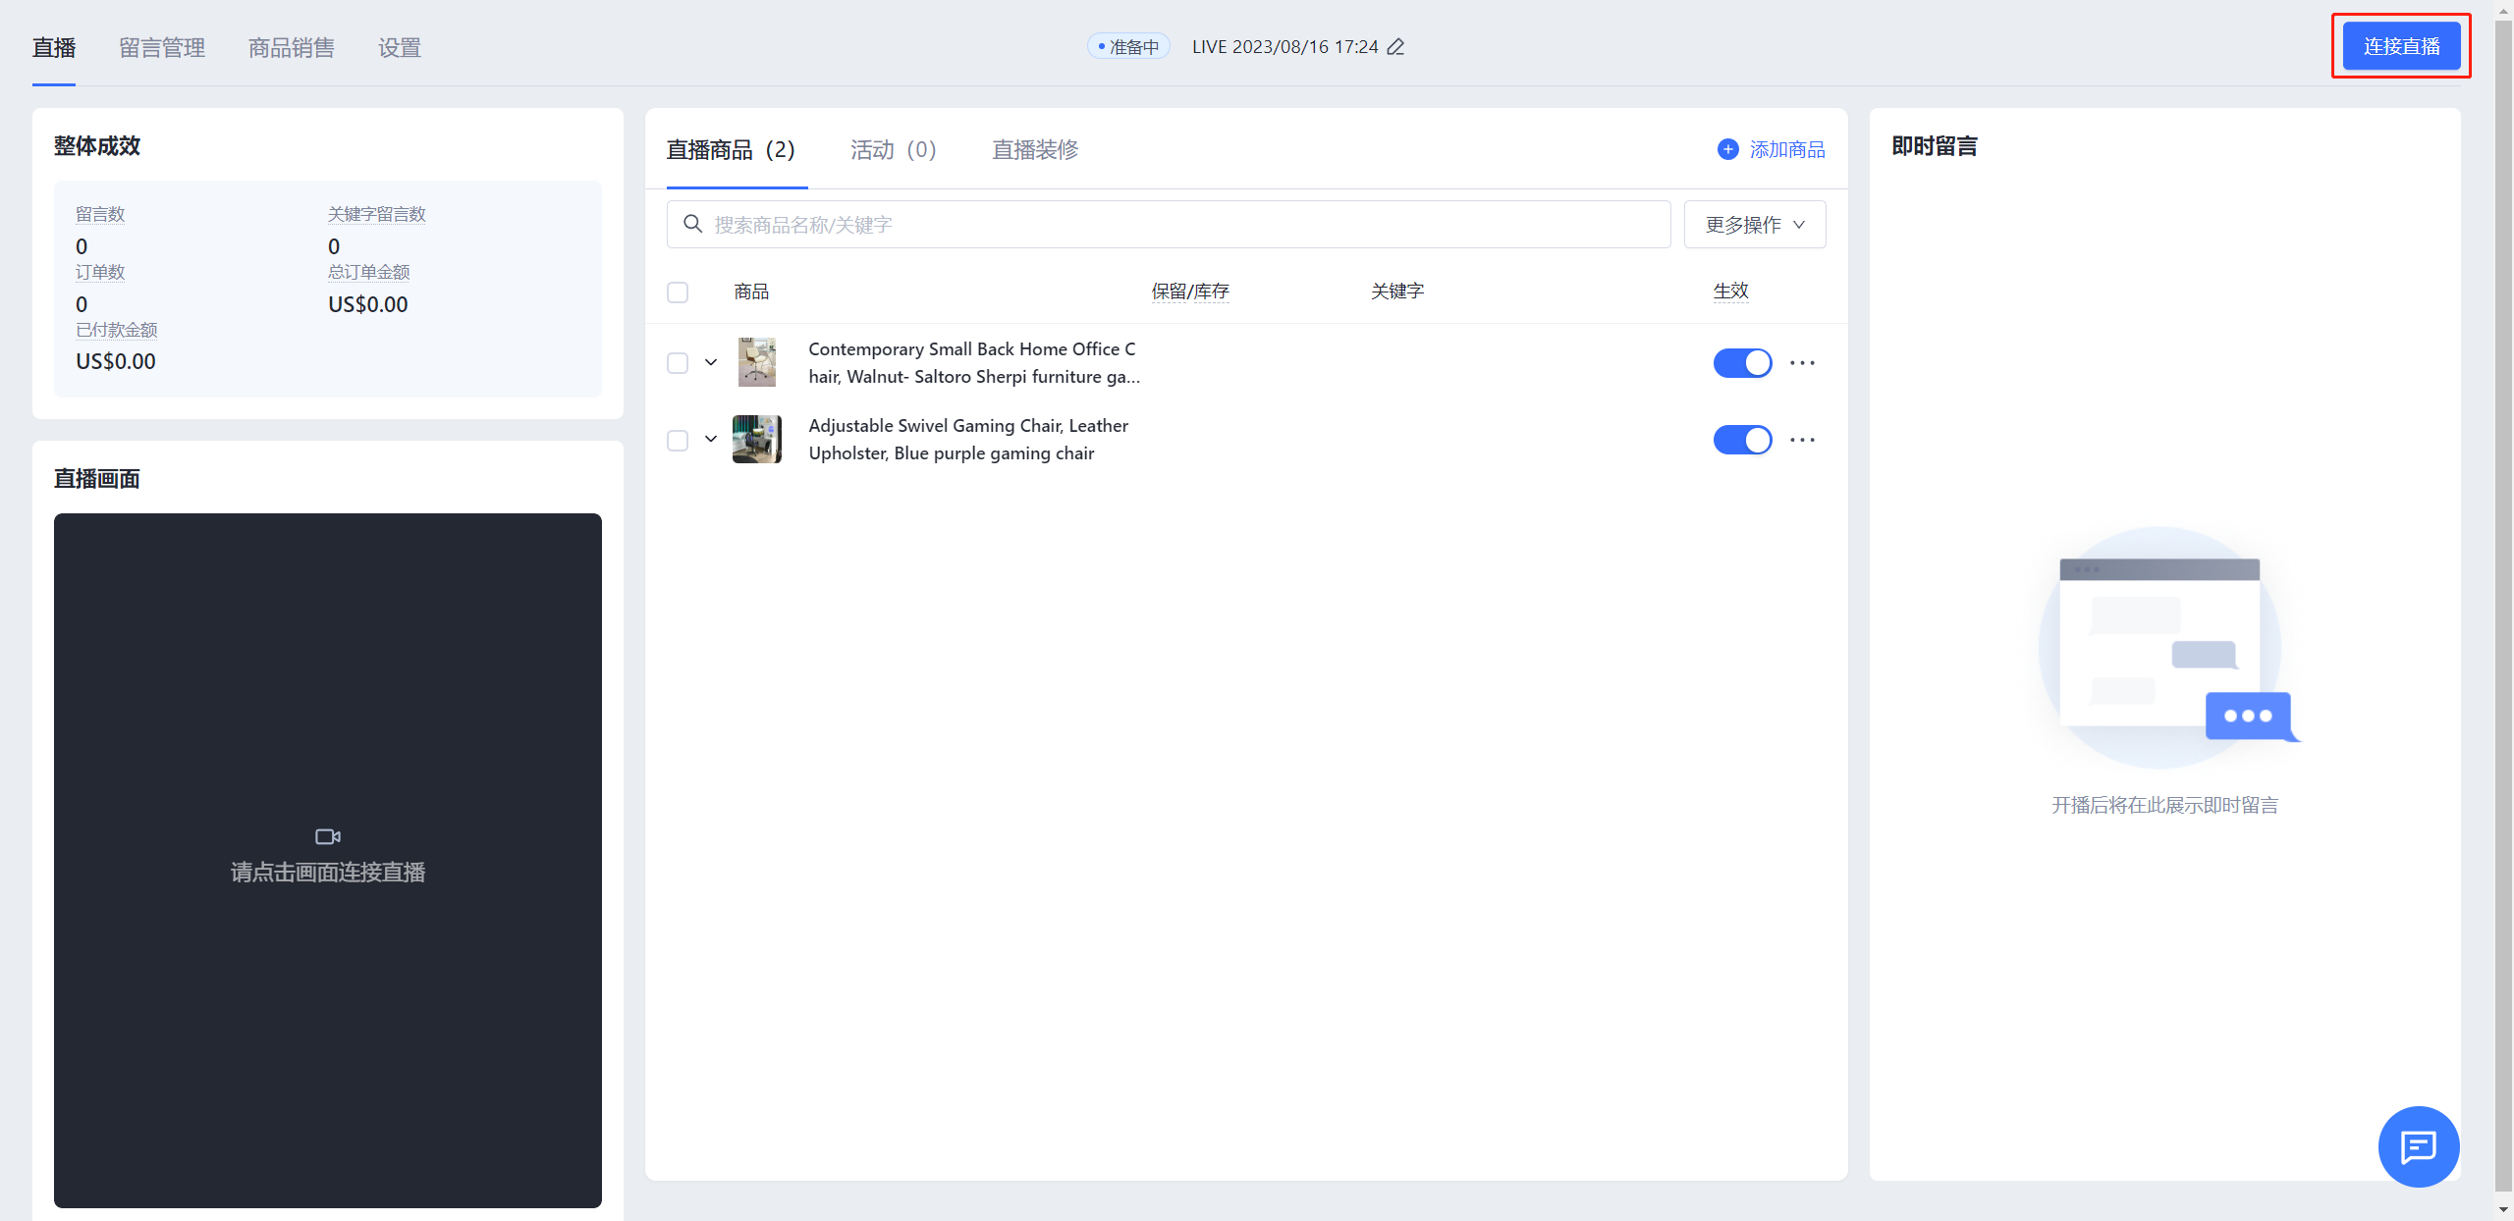The width and height of the screenshot is (2514, 1221).
Task: Switch to the 商品销售 tab
Action: click(292, 48)
